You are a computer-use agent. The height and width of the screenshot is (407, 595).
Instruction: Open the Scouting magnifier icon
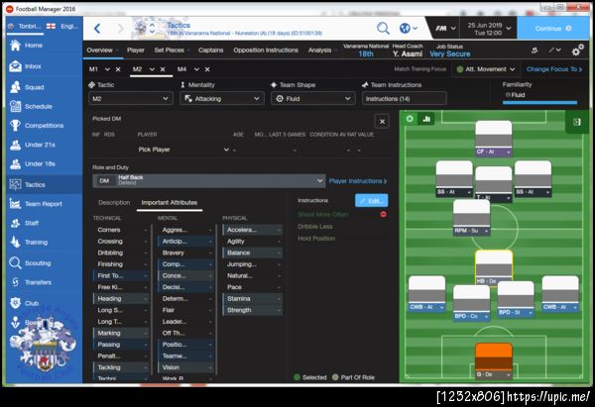coord(15,263)
